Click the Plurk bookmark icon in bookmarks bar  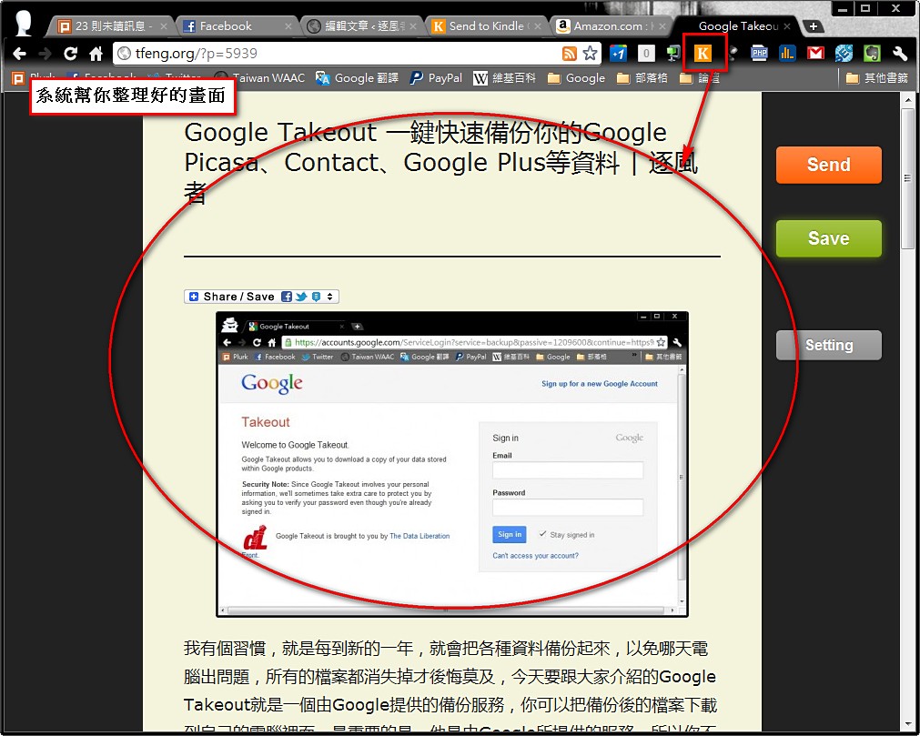coord(18,78)
